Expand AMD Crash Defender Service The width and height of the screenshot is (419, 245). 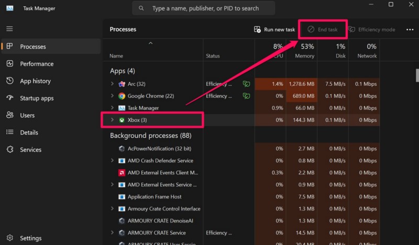(112, 161)
